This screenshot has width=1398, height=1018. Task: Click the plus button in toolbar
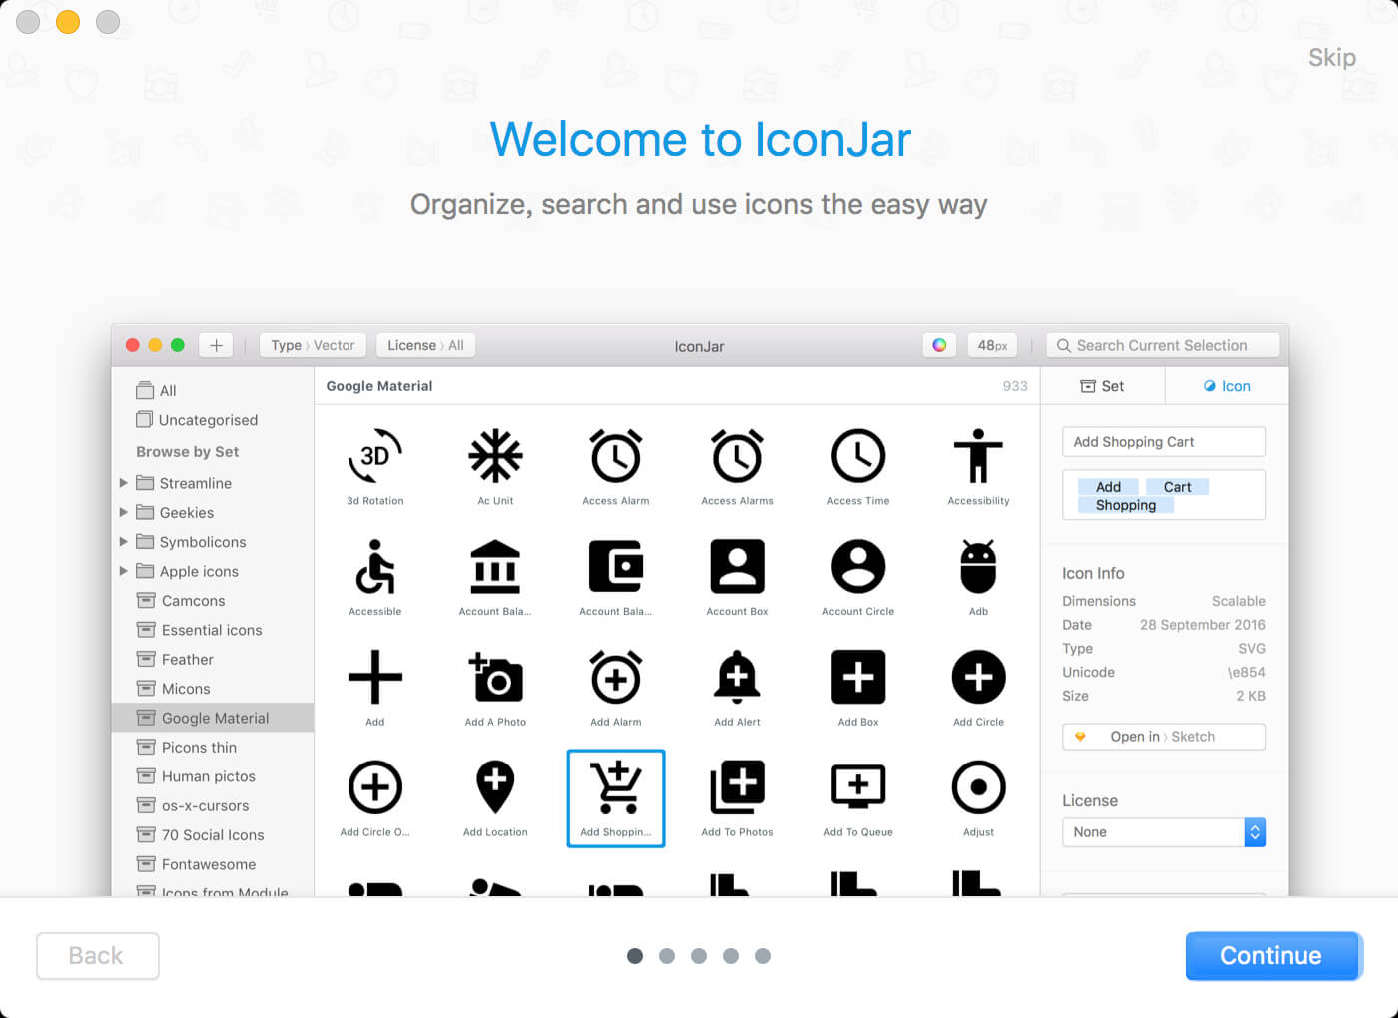pyautogui.click(x=216, y=345)
